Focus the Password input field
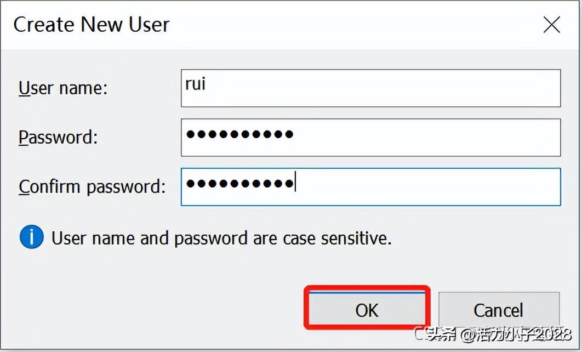Viewport: 582px width, 352px height. [371, 138]
